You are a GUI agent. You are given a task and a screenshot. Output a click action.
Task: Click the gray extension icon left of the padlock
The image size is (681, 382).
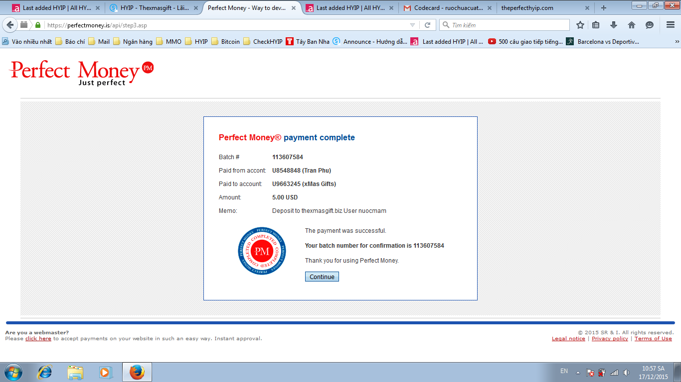pyautogui.click(x=24, y=25)
